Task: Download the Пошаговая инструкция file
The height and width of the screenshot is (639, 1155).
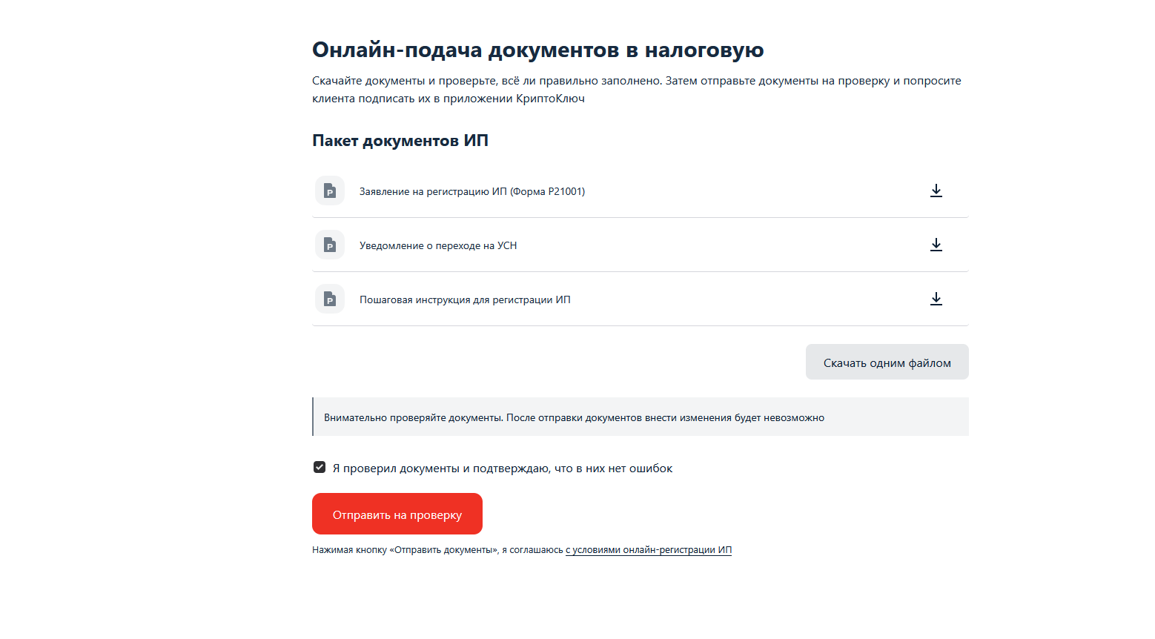Action: point(936,299)
